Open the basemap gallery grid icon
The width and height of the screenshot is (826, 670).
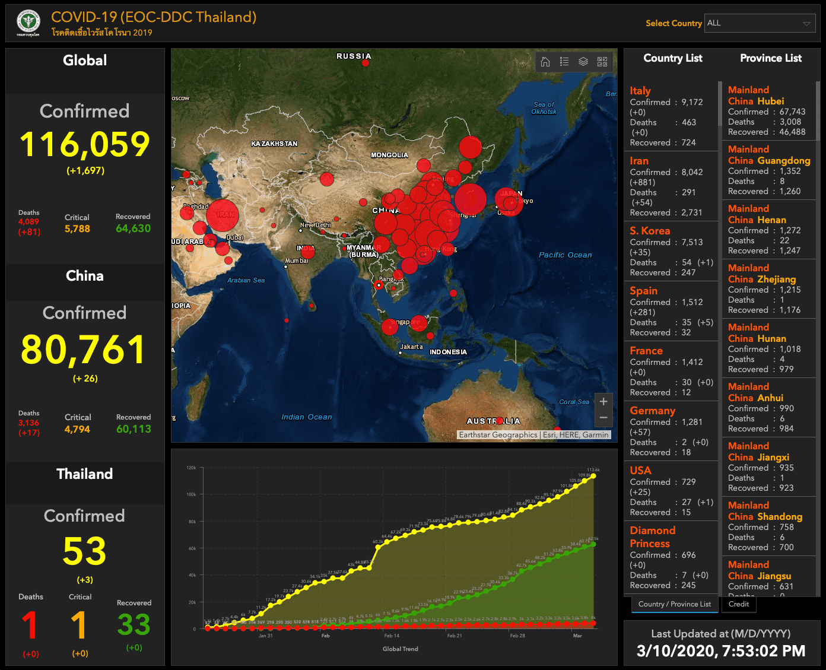(x=602, y=62)
